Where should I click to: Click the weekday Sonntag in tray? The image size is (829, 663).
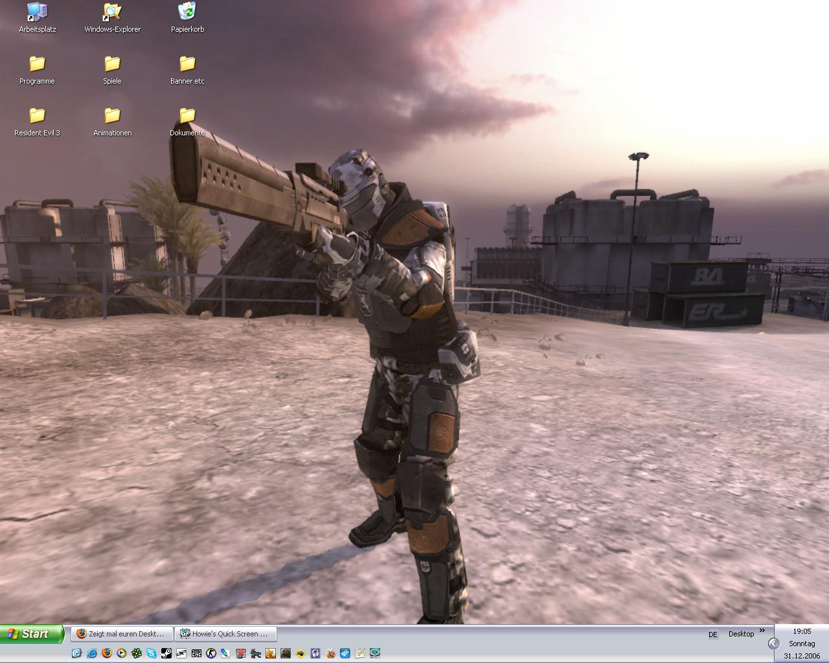[802, 644]
